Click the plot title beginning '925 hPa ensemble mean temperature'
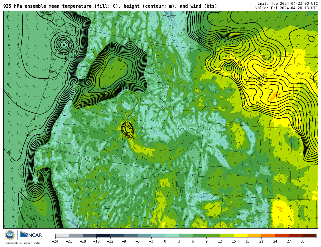Image resolution: width=321 pixels, height=247 pixels. pos(110,6)
